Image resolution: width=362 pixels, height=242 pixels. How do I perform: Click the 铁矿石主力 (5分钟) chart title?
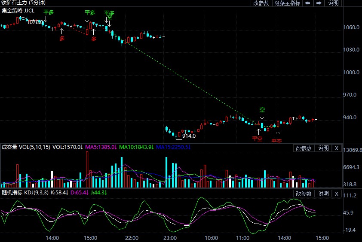(x=26, y=3)
